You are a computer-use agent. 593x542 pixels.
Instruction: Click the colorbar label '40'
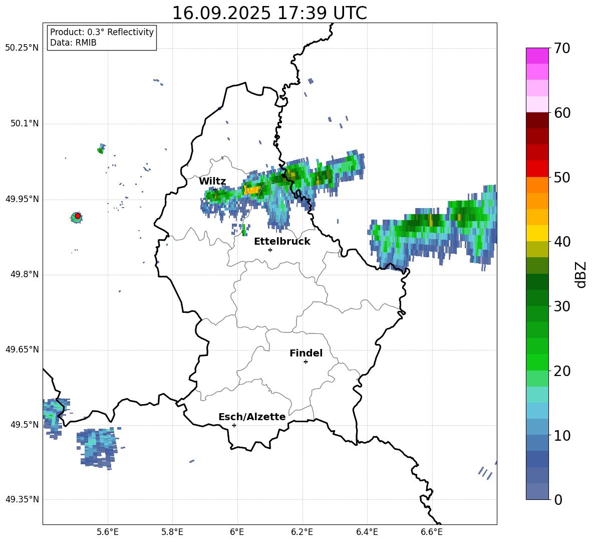[562, 242]
